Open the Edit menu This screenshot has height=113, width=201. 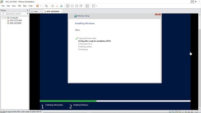(x=8, y=6)
